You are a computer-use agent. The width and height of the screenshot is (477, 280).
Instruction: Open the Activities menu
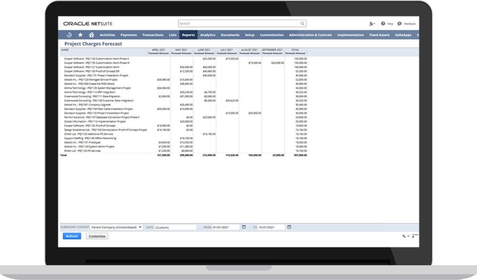(108, 35)
